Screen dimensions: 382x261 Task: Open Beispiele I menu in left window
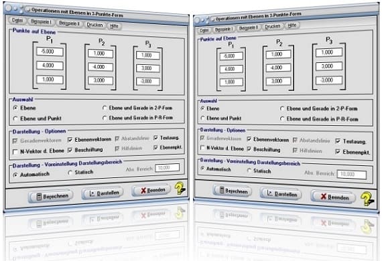tap(41, 22)
